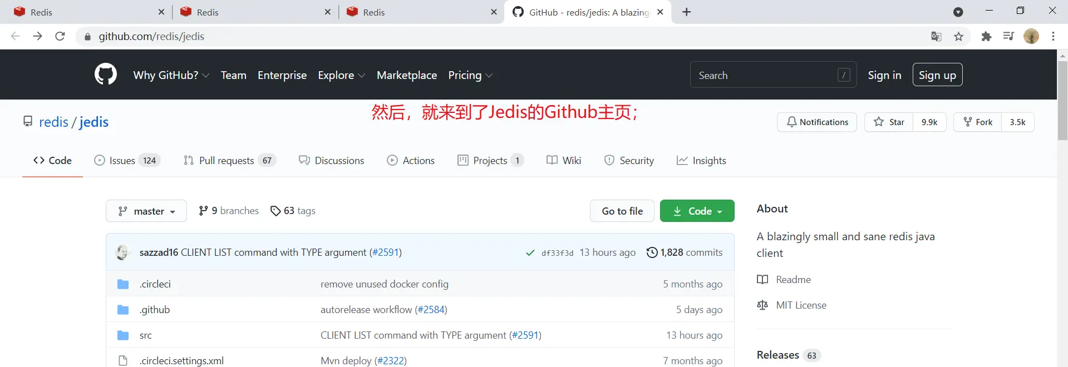Click the green commit status checkmark
The image size is (1068, 367).
click(530, 253)
